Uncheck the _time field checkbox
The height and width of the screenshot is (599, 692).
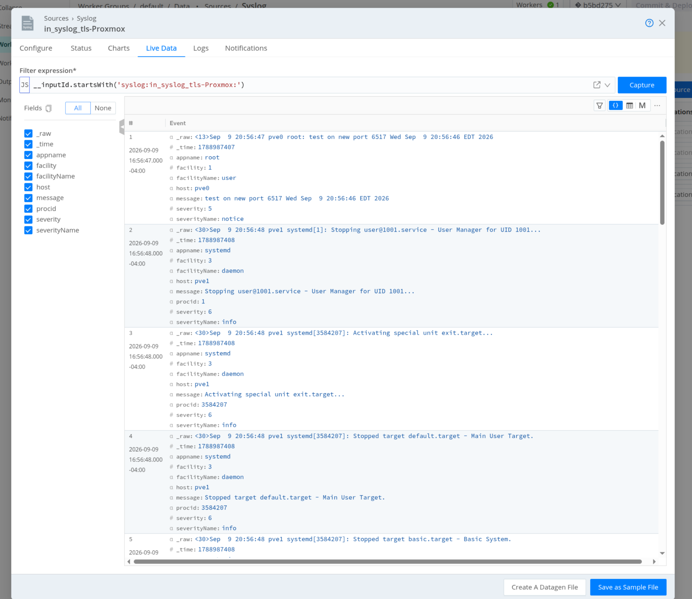(28, 144)
